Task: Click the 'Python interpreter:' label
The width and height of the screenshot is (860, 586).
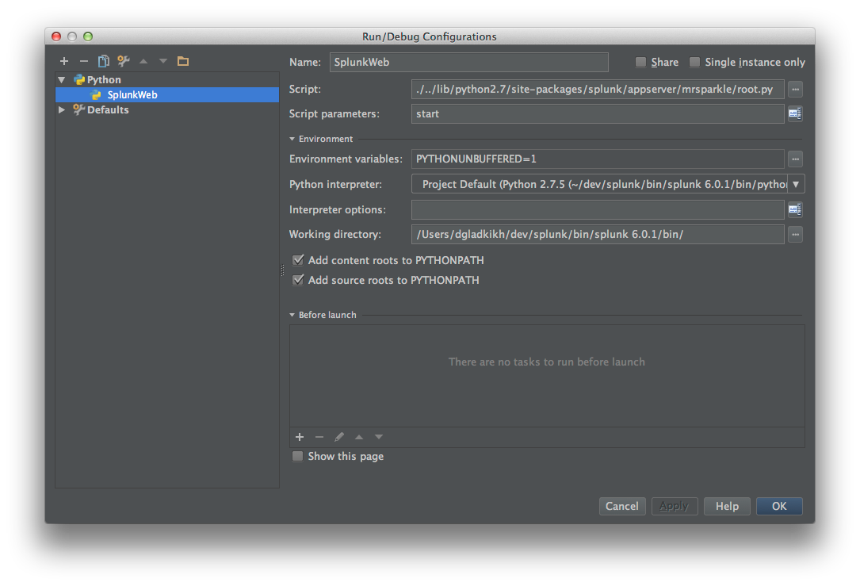Action: click(x=335, y=184)
